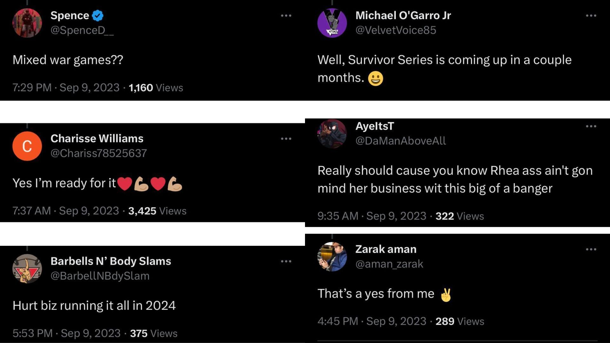The image size is (610, 343).
Task: Open more options on Barbells N' Body Slams tweet
Action: point(286,261)
